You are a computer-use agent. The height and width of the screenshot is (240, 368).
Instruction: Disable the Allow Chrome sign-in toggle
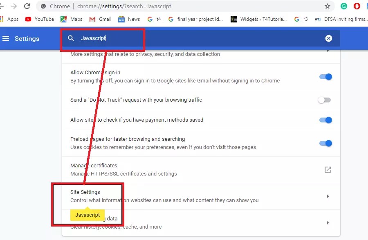pyautogui.click(x=325, y=77)
